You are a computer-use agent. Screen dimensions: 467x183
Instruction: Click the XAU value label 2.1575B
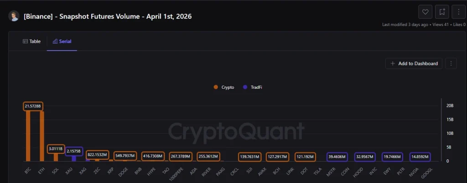(x=74, y=151)
